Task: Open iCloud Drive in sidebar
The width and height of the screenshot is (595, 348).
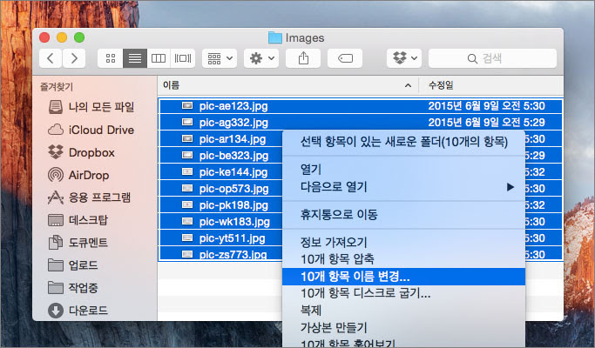Action: coord(91,130)
